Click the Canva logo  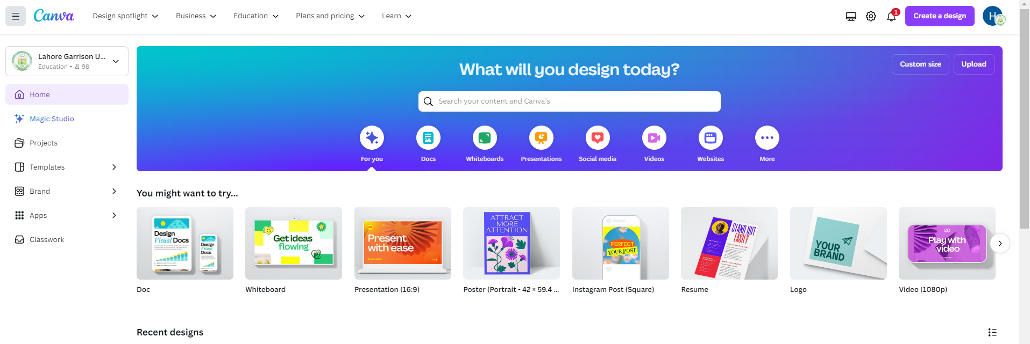point(54,16)
